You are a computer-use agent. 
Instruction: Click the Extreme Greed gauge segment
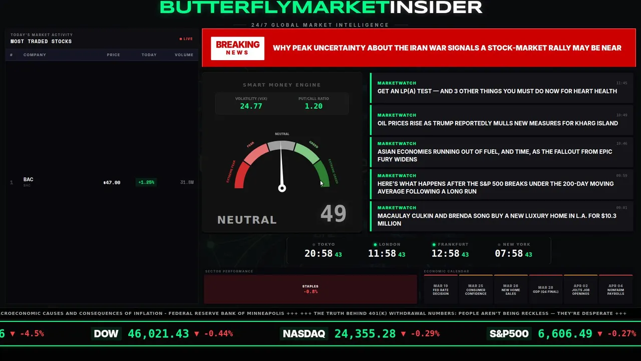[x=322, y=174]
